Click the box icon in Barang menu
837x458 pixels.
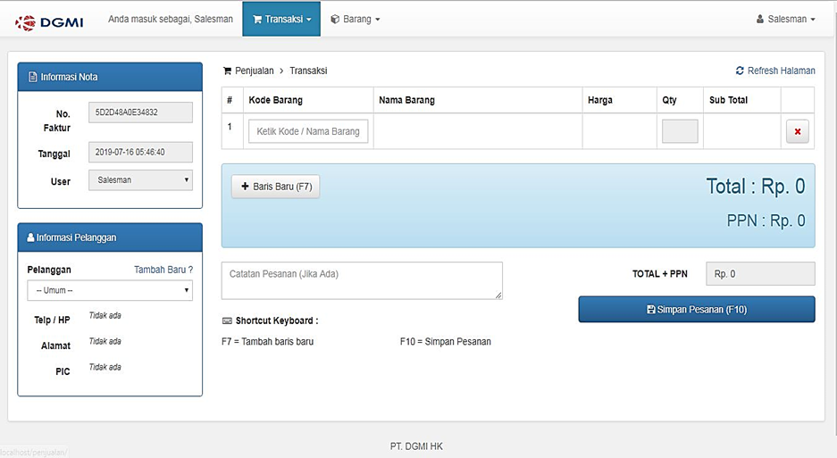tap(335, 20)
